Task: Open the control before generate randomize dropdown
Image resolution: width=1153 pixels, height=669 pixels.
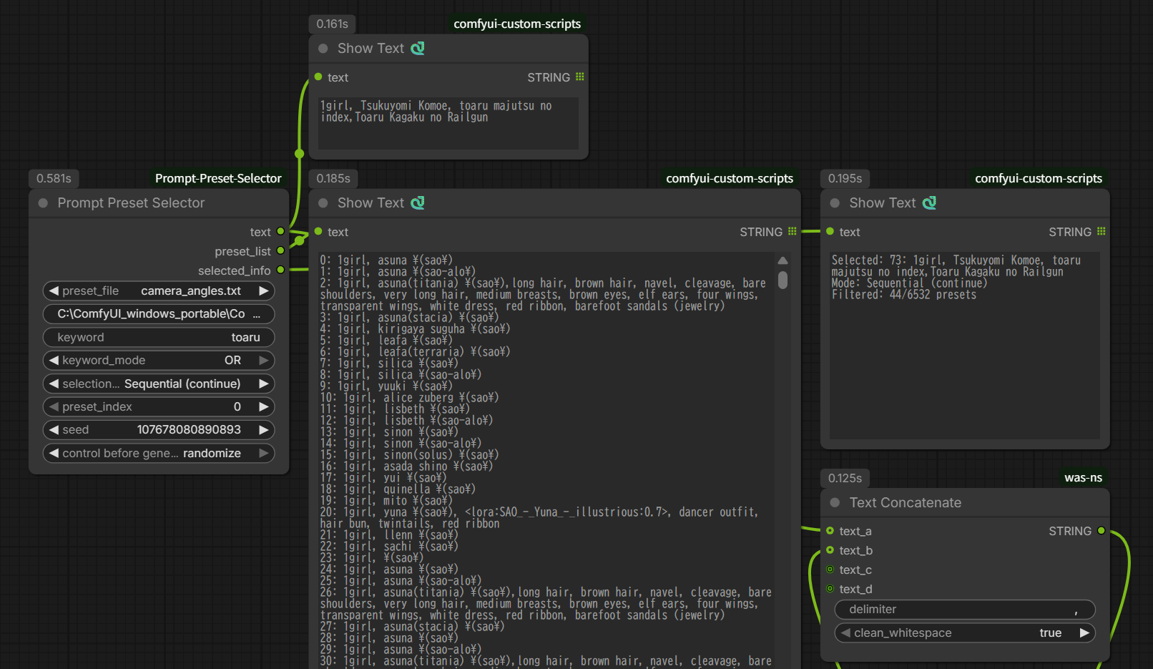Action: pos(159,453)
